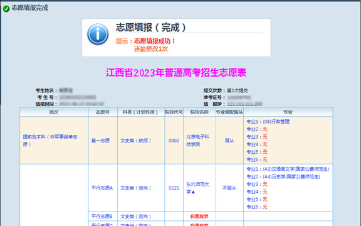Click the 批次 column header

[54, 112]
